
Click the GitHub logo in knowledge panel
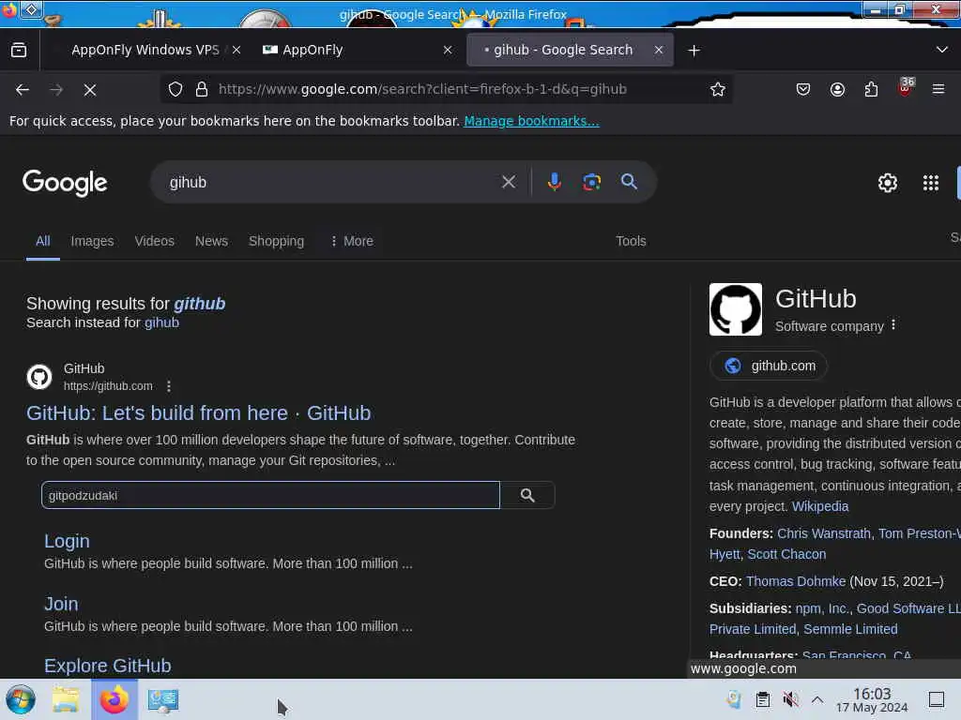(x=736, y=309)
